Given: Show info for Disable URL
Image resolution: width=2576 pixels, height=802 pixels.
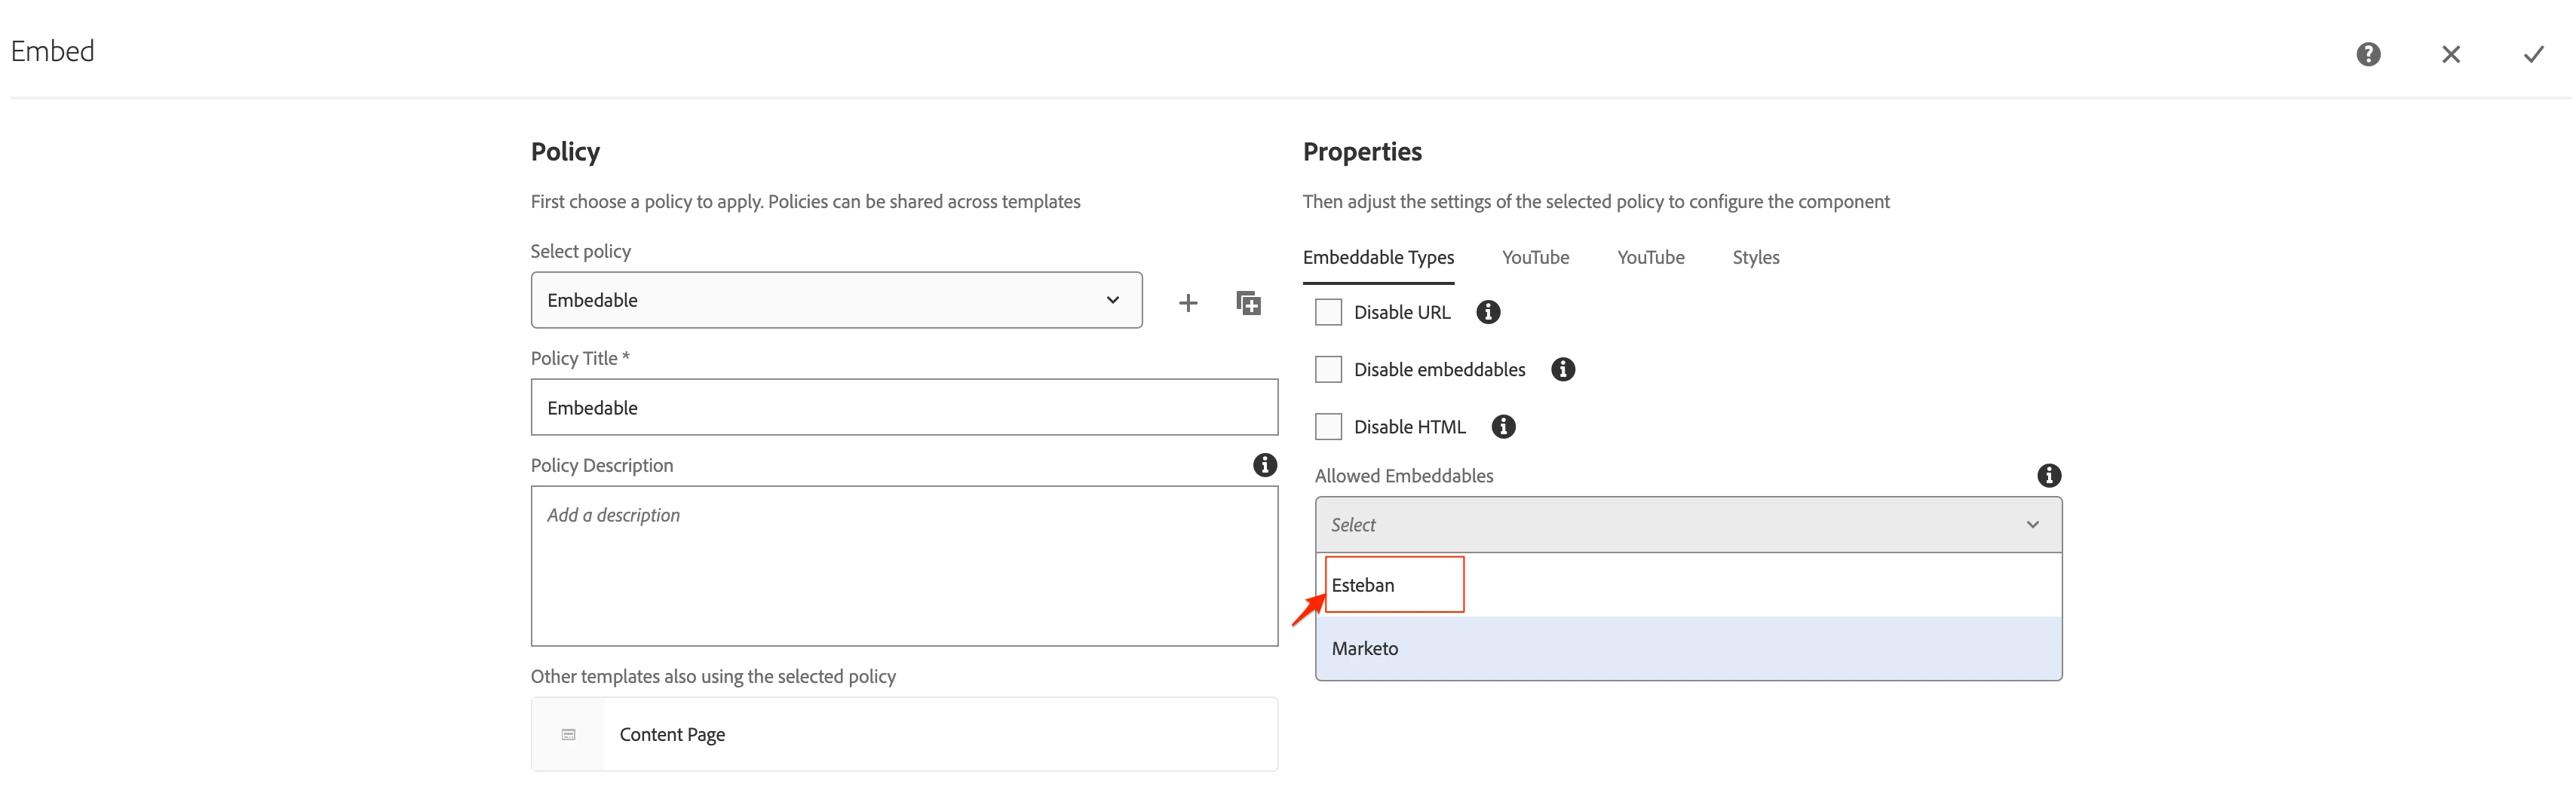Looking at the screenshot, I should 1487,312.
